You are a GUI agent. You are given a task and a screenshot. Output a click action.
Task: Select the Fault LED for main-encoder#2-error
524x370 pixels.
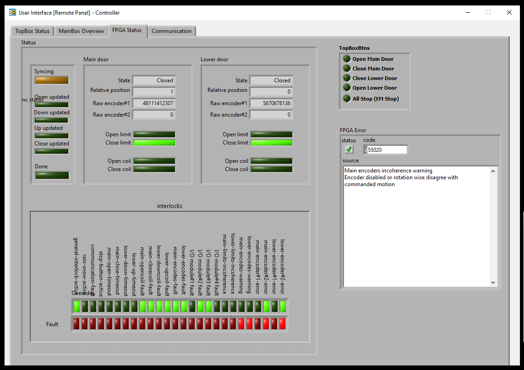pos(266,324)
